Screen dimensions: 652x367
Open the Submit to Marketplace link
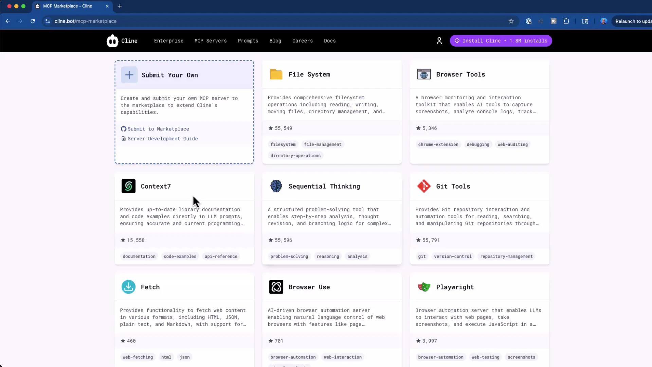click(158, 129)
